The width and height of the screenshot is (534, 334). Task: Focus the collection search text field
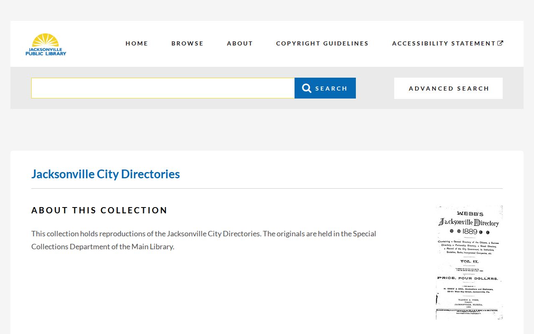click(163, 88)
